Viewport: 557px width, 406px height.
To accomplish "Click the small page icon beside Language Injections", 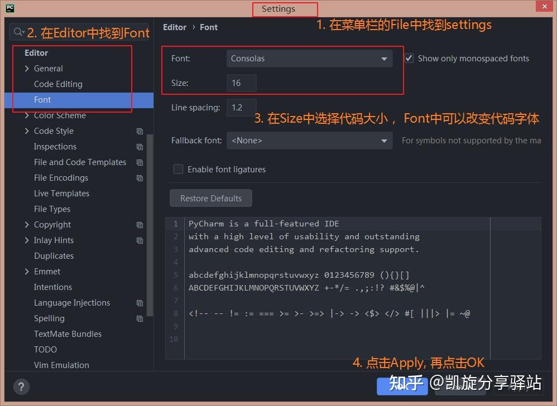I will click(x=140, y=303).
